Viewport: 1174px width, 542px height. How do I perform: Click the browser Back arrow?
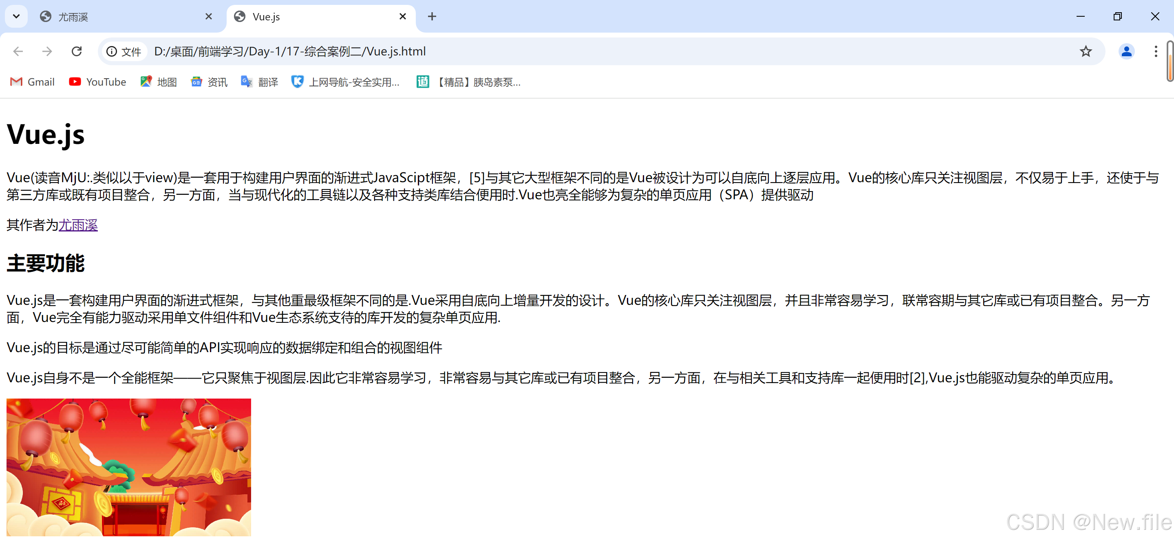(x=18, y=51)
